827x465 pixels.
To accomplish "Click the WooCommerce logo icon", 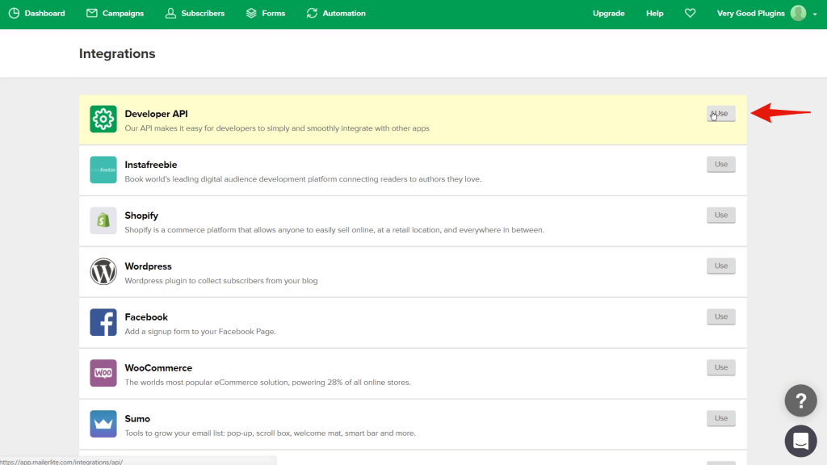I will [103, 373].
